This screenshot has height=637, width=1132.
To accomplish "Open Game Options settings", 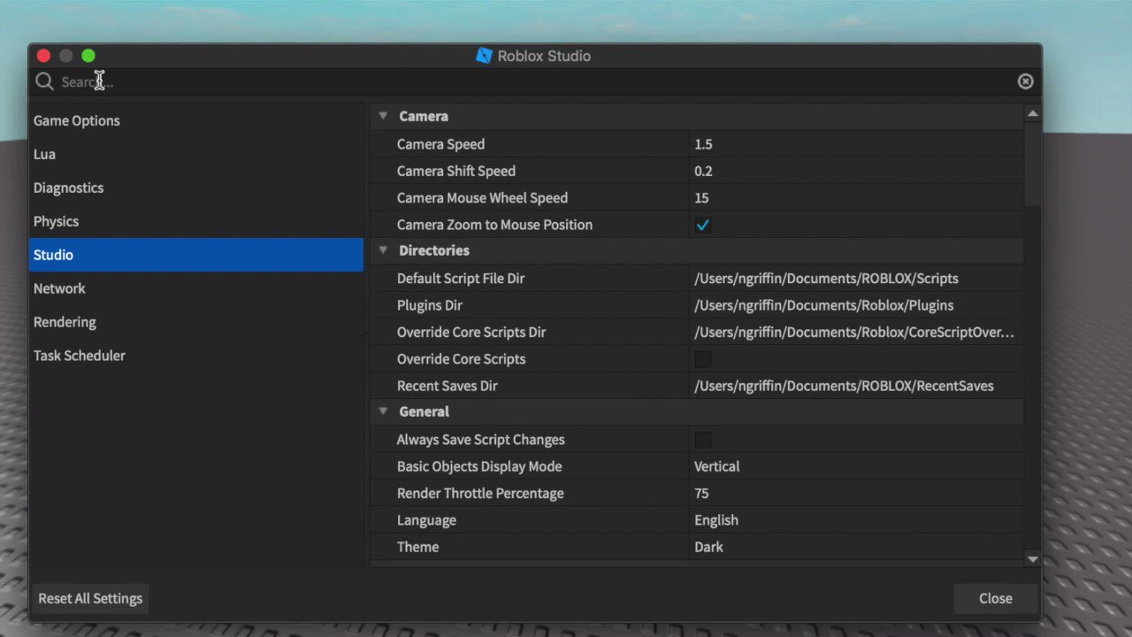I will coord(195,120).
